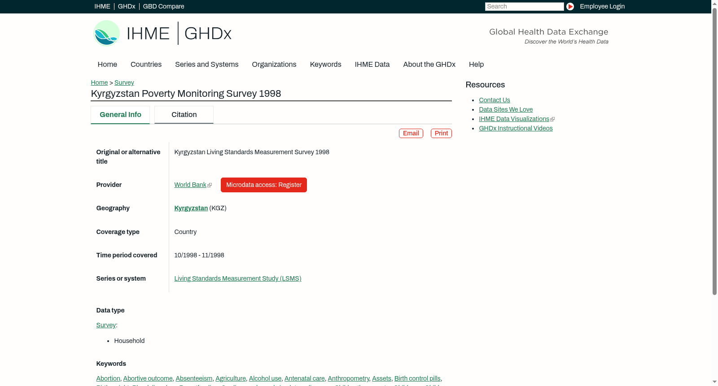The width and height of the screenshot is (718, 386).
Task: Switch to the Citation tab
Action: point(184,115)
